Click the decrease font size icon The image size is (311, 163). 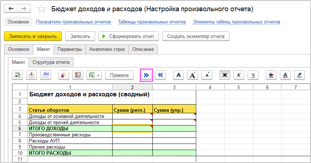(207, 75)
